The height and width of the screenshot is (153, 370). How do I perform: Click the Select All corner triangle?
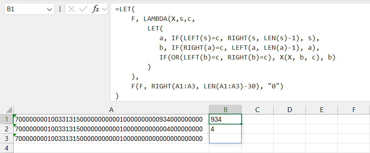(9, 110)
